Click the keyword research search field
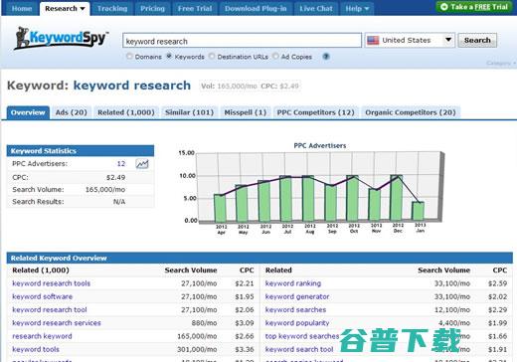Screen dimensions: 517x362 [242, 41]
